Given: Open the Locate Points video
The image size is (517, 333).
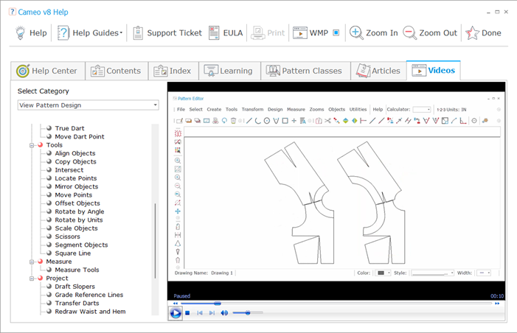Looking at the screenshot, I should 75,178.
